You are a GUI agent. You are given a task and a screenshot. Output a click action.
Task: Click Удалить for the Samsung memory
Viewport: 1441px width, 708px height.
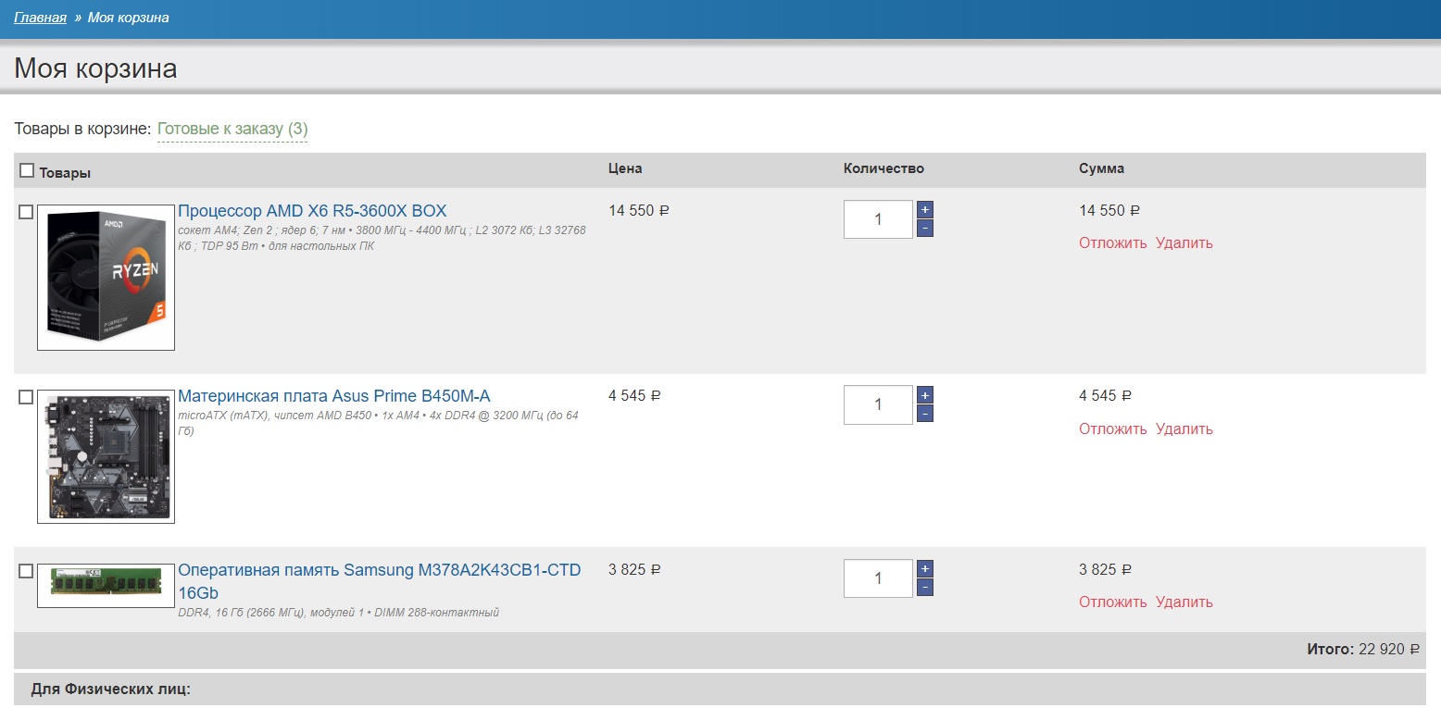[x=1184, y=602]
